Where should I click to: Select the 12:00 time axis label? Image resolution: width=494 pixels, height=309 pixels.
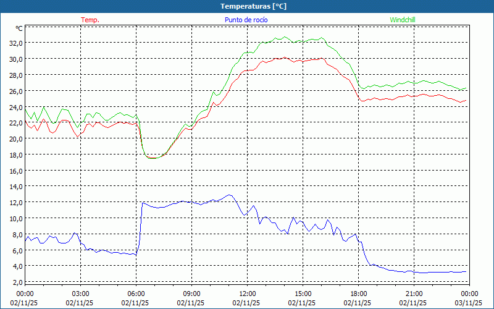247,294
